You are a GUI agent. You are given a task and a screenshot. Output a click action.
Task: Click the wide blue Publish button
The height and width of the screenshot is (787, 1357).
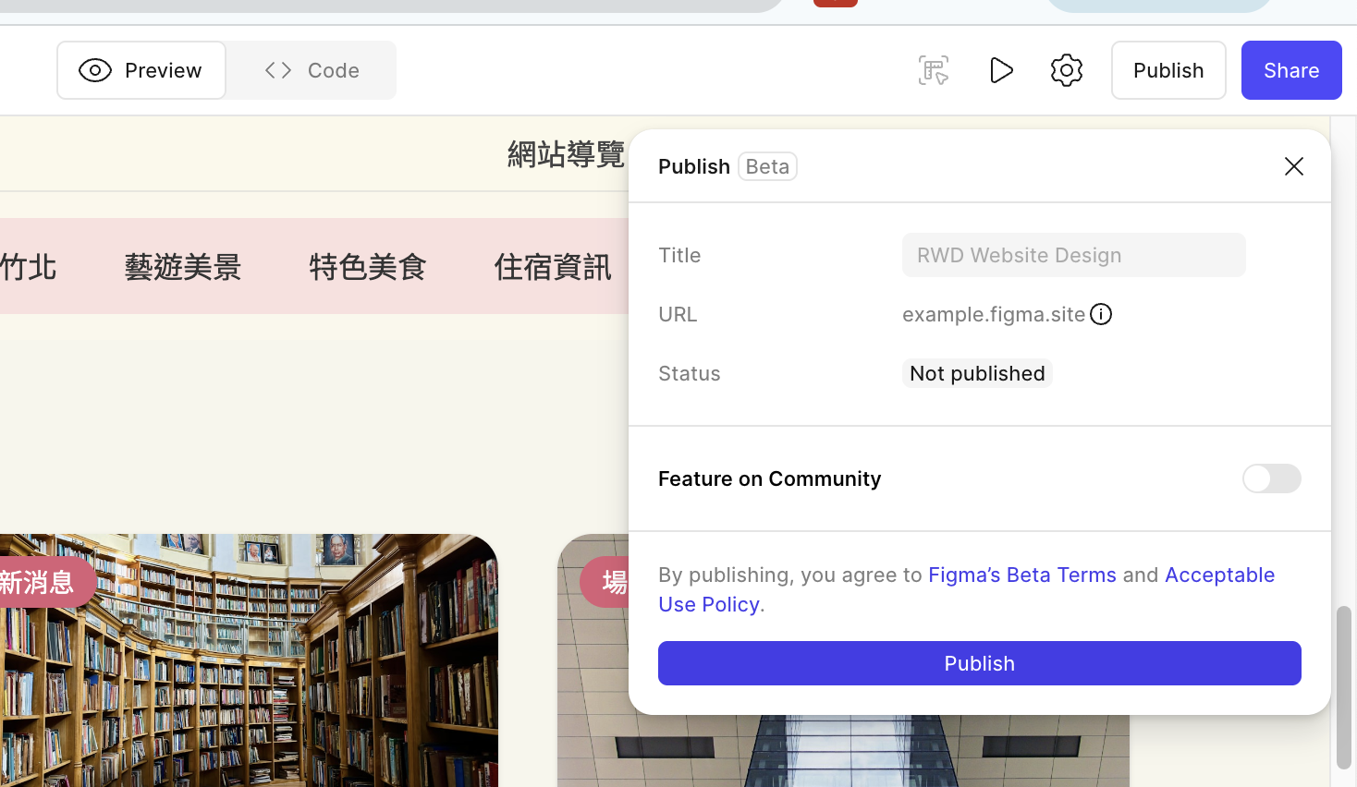click(979, 663)
